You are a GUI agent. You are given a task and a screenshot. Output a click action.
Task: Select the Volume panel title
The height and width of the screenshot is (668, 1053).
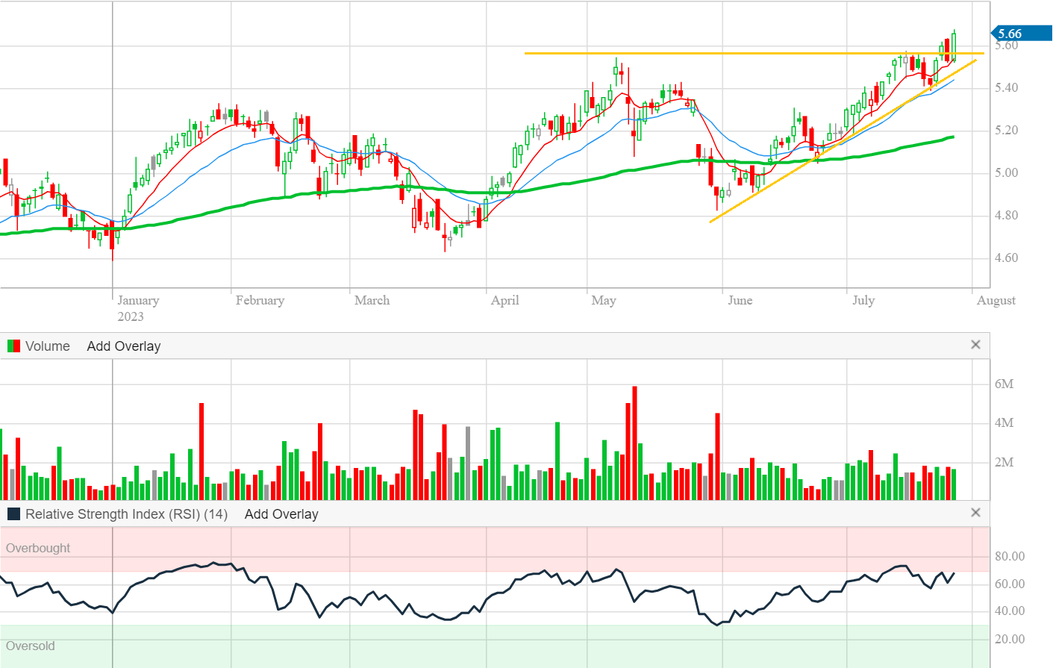(47, 346)
